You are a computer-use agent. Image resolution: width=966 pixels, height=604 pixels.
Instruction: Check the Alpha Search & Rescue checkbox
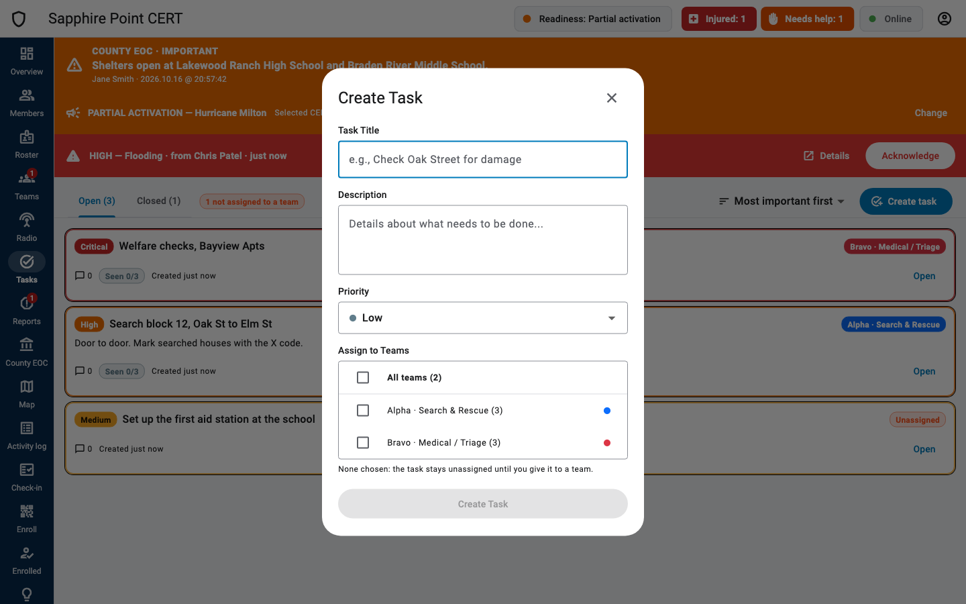coord(363,411)
